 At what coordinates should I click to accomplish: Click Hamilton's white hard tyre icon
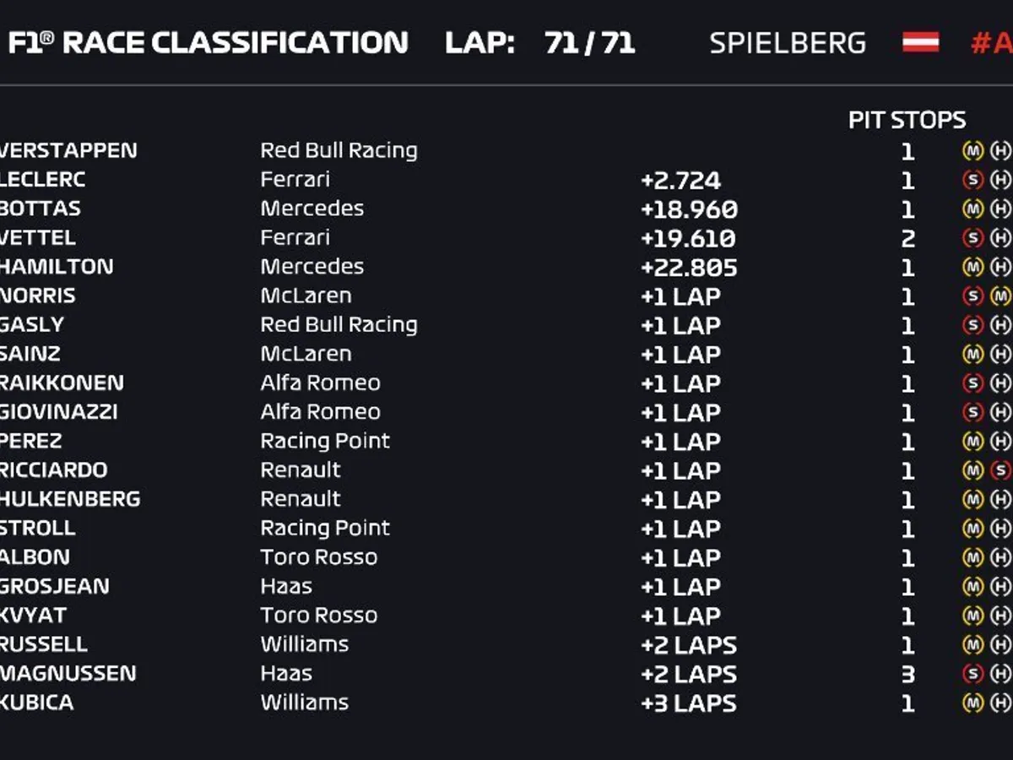(1000, 268)
